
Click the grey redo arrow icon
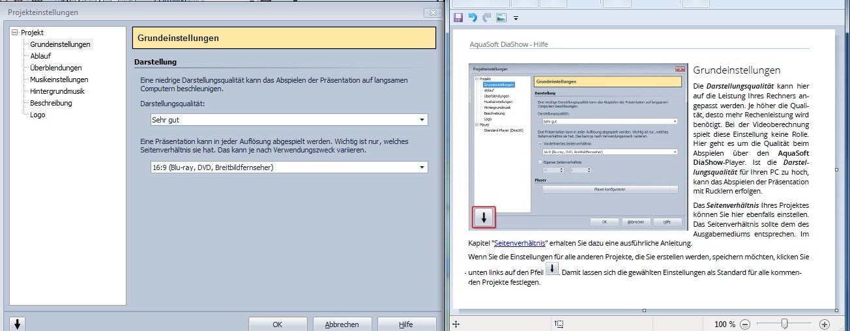(x=486, y=17)
